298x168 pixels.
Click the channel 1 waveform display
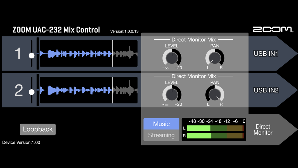[x=89, y=53]
